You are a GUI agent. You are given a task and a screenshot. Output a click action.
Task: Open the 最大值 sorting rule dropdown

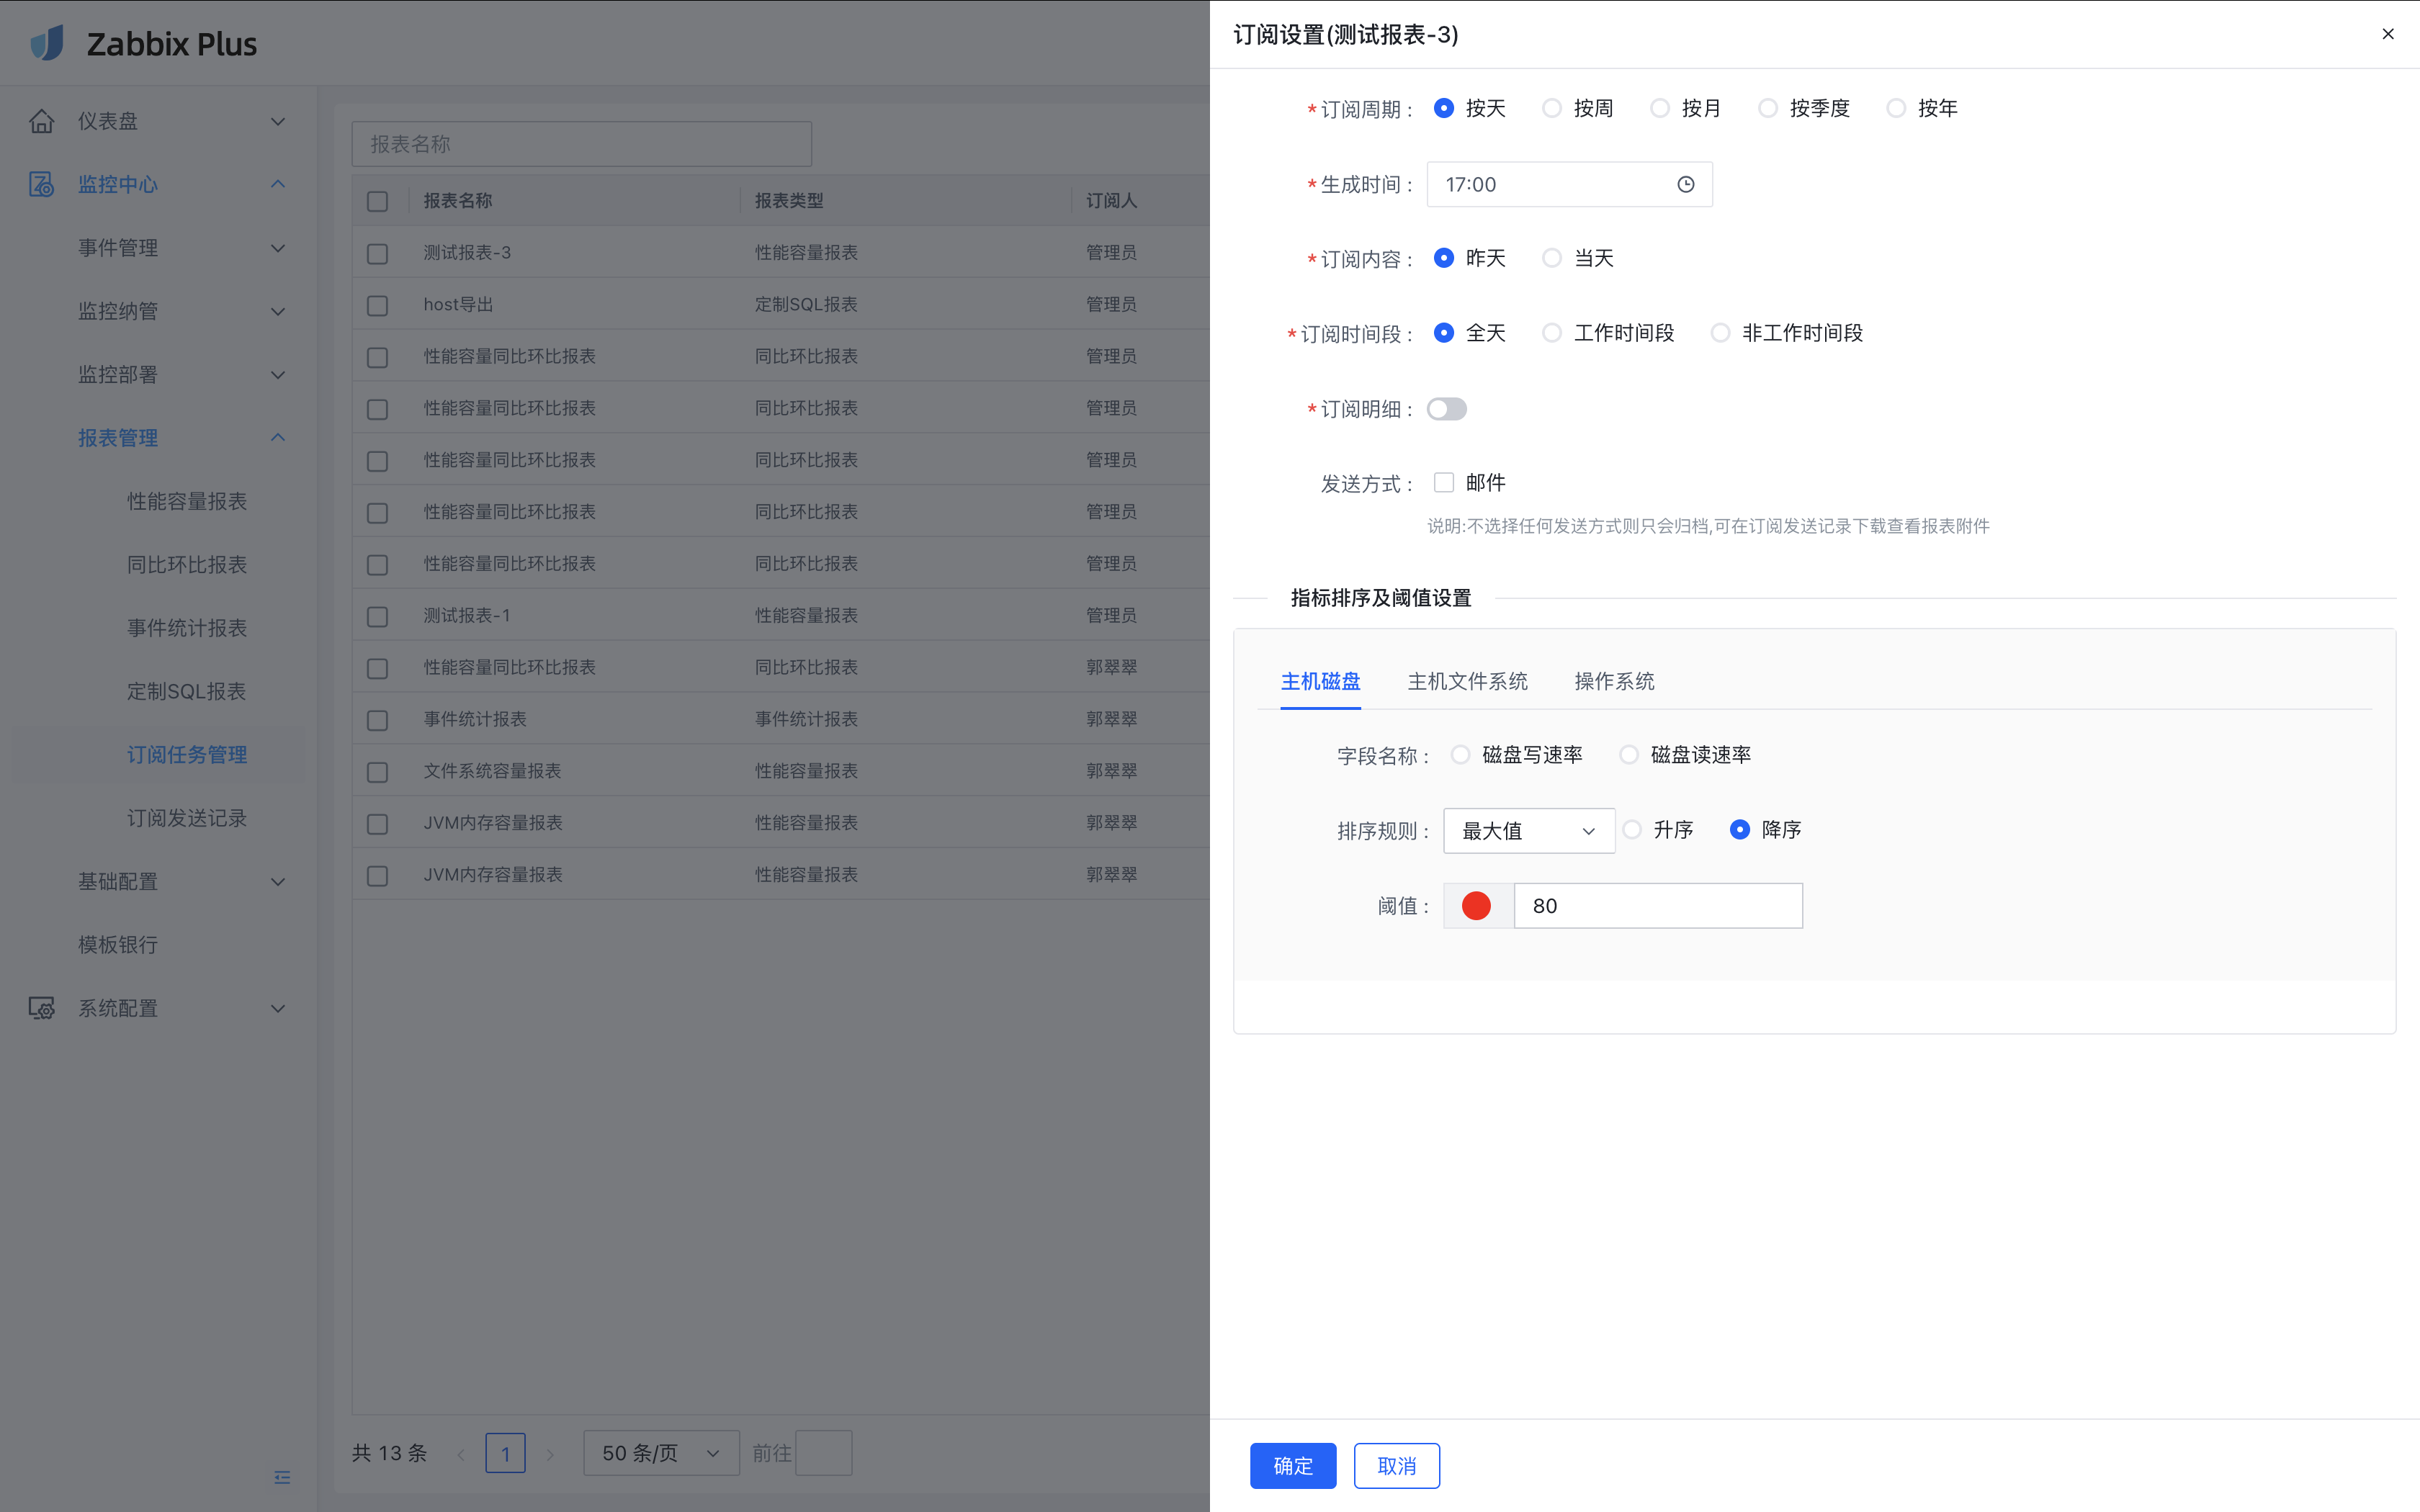pyautogui.click(x=1528, y=830)
